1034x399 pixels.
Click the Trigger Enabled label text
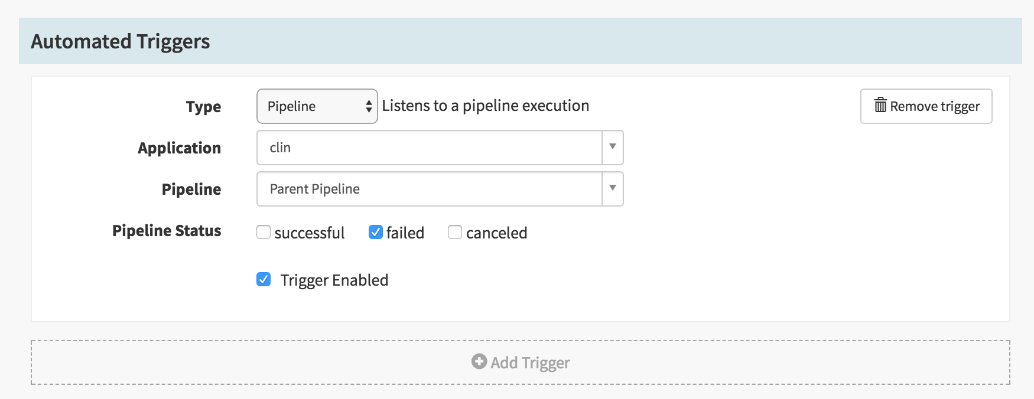coord(334,280)
